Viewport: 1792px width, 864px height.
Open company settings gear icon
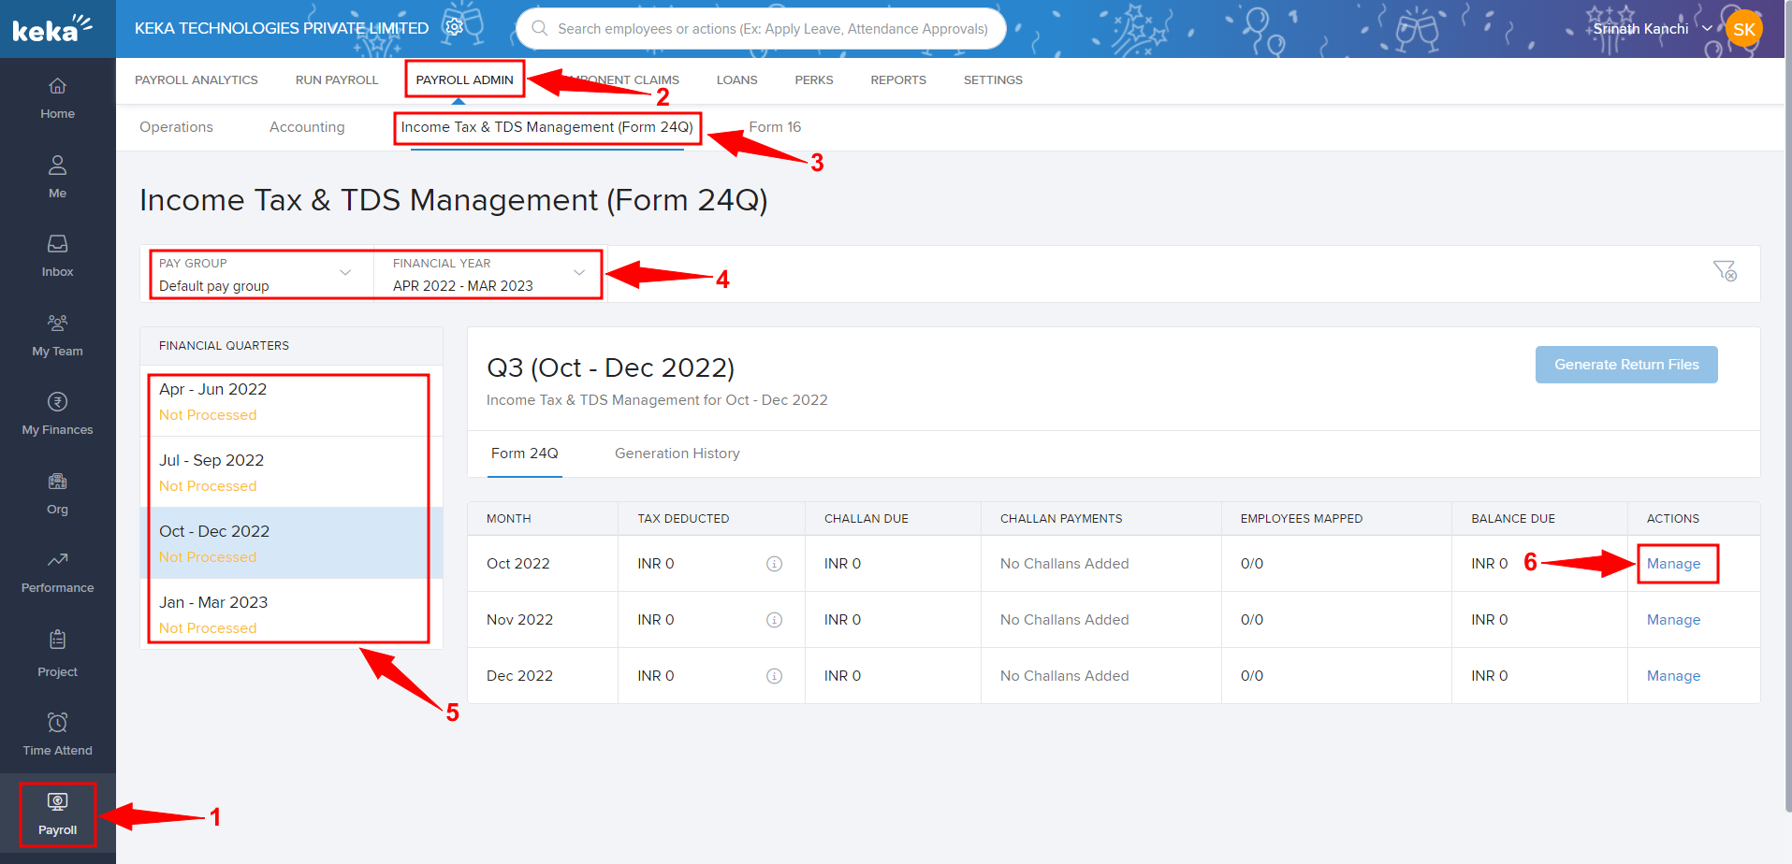click(x=455, y=27)
